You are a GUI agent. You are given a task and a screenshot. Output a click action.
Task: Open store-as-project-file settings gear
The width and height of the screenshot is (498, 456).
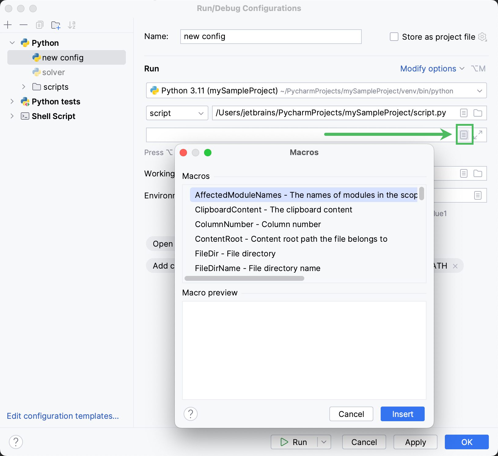483,37
